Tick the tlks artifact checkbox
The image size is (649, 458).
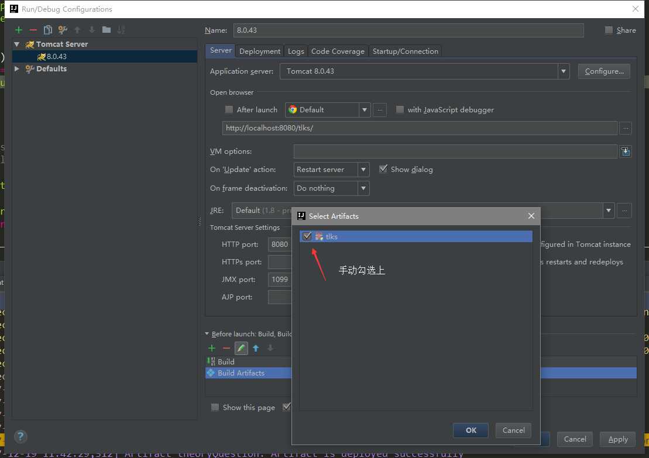pos(307,236)
